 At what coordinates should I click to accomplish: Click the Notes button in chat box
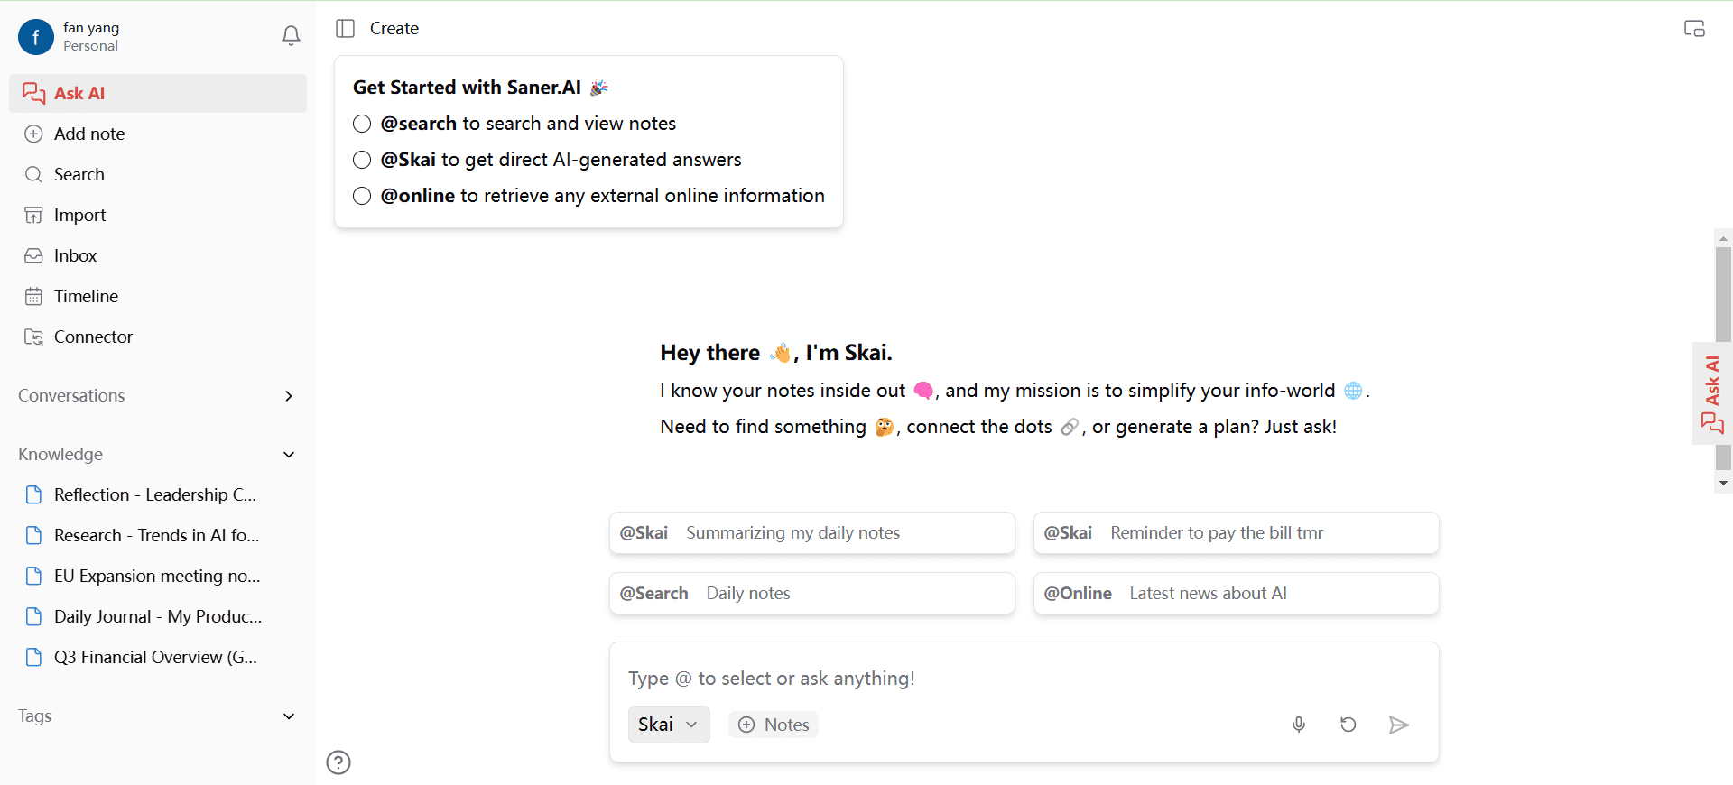pyautogui.click(x=774, y=725)
